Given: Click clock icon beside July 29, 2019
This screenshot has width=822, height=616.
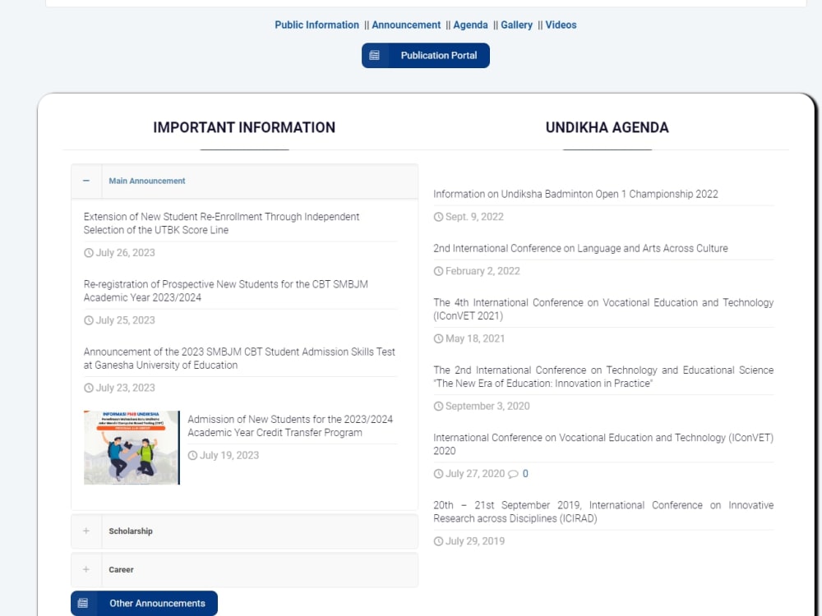Looking at the screenshot, I should 438,541.
